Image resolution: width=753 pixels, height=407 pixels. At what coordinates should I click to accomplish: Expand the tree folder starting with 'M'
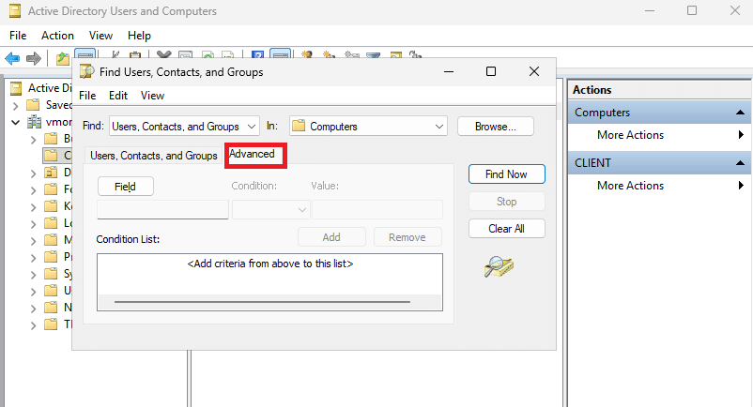33,241
